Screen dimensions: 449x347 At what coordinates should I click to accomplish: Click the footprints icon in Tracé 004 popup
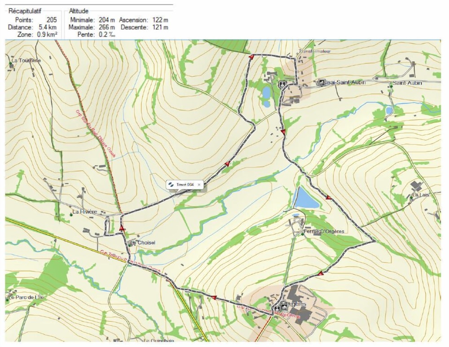pos(171,185)
